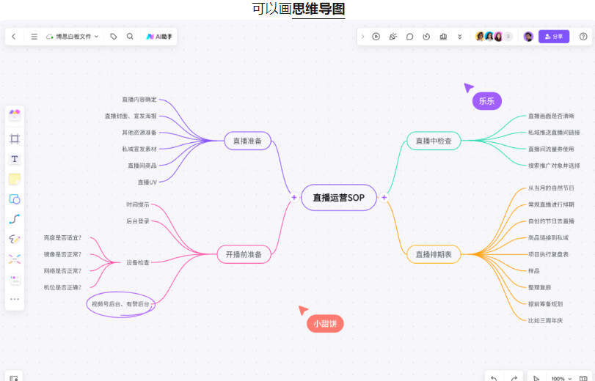Choose the connector line tool
Image resolution: width=595 pixels, height=381 pixels.
tap(15, 219)
